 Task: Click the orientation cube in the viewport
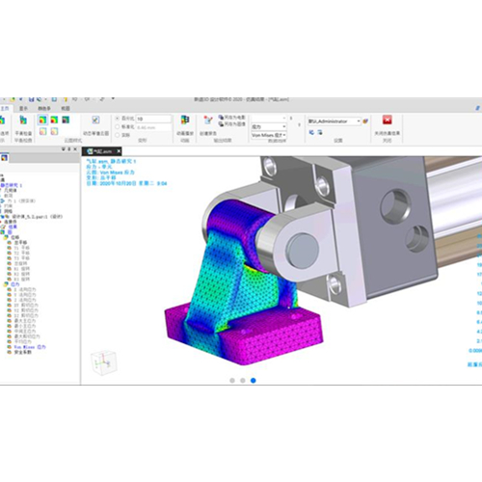(104, 362)
